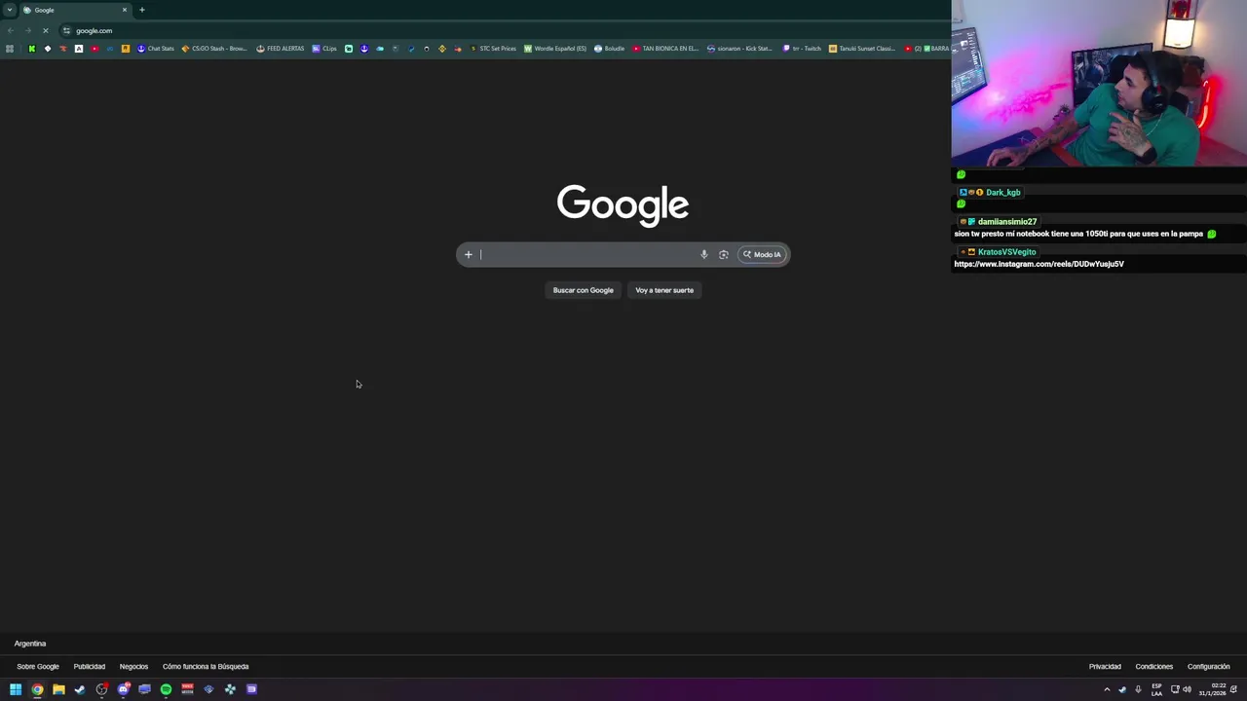Click the microphone voice search icon
This screenshot has width=1247, height=701.
(x=704, y=255)
